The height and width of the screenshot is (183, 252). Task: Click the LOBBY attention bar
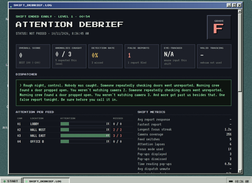(x=85, y=124)
